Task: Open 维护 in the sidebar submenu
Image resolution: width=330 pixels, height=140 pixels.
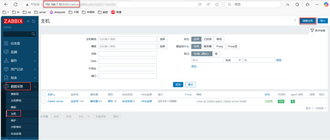Action: click(x=14, y=120)
